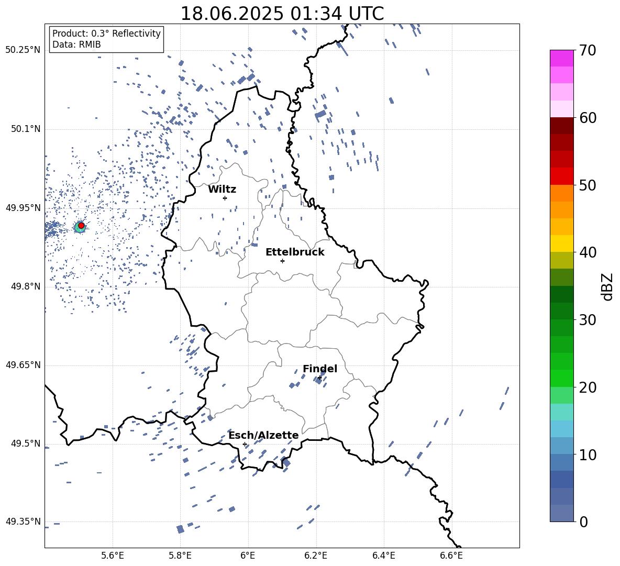Click the 50.1°N latitude label
620x566 pixels.
[x=26, y=129]
